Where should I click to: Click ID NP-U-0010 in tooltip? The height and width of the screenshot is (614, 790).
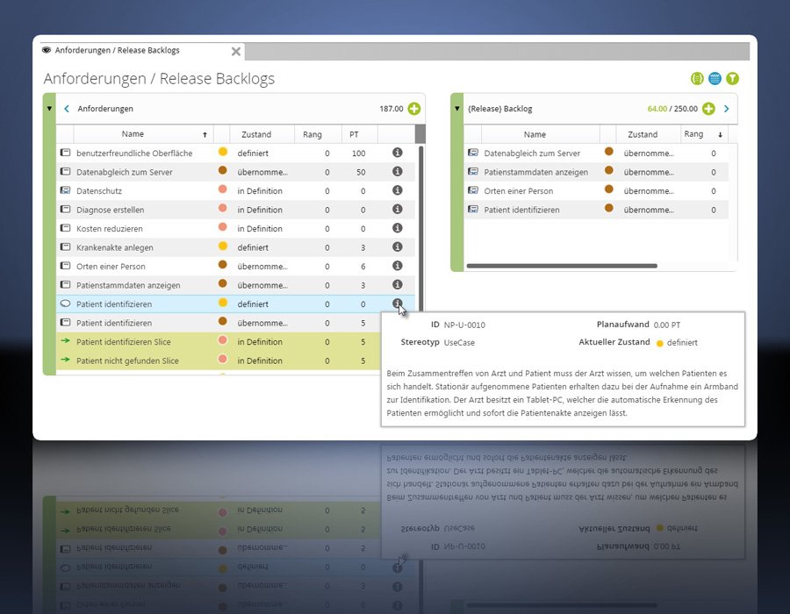pos(464,325)
